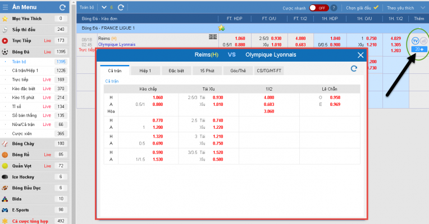
Task: Toggle the Cược nhanh OFF switch
Action: [x=319, y=8]
